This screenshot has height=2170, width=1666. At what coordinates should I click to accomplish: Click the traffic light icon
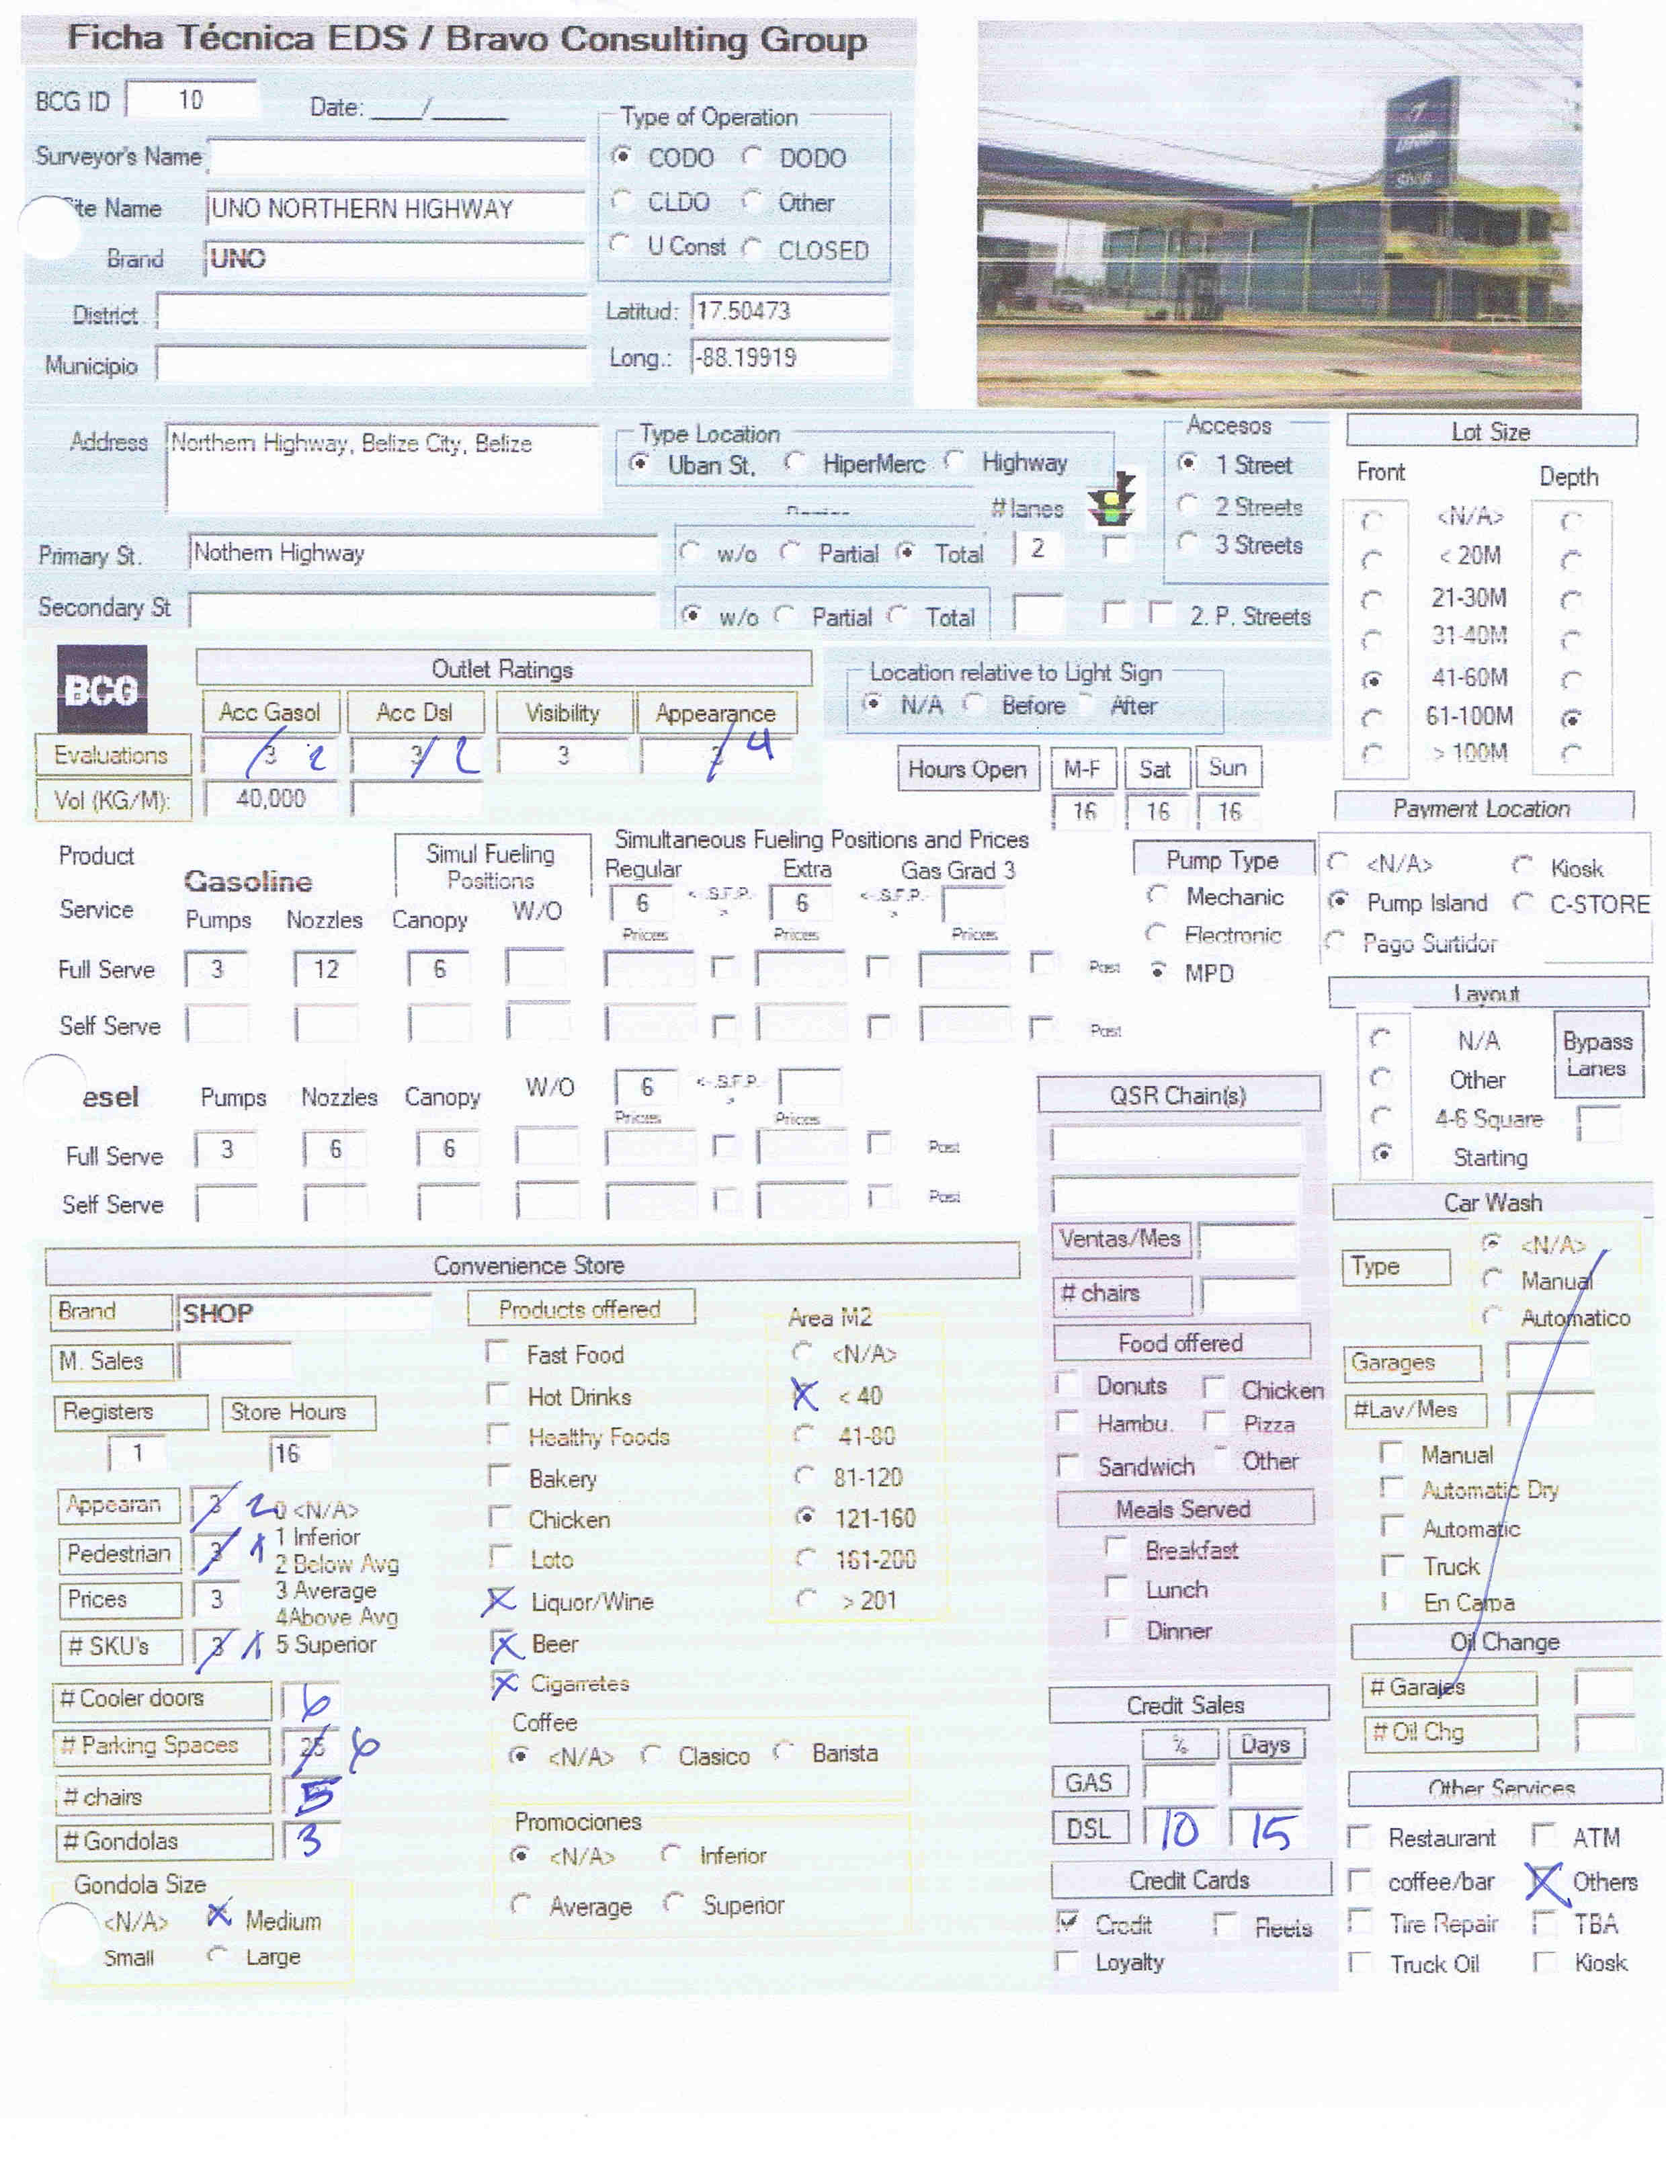pos(1113,499)
